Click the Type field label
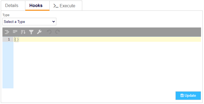Image resolution: width=204 pixels, height=104 pixels. [x=6, y=15]
